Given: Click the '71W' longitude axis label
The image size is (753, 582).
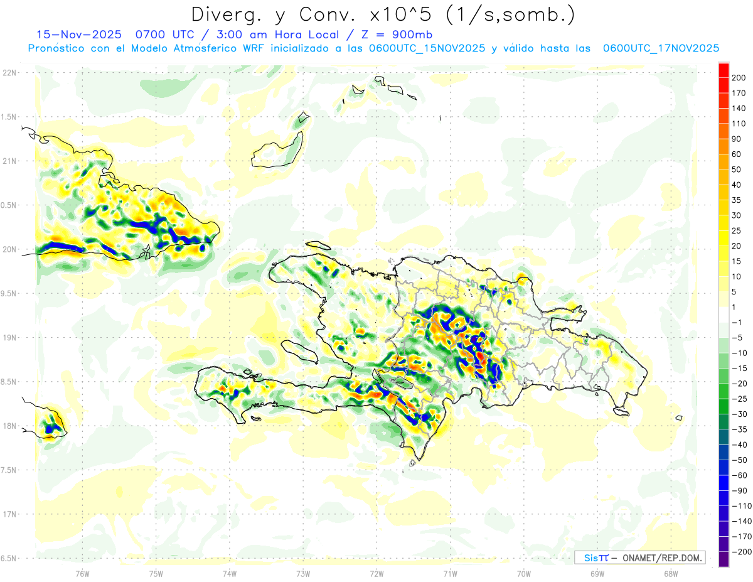Looking at the screenshot, I should pos(450,573).
